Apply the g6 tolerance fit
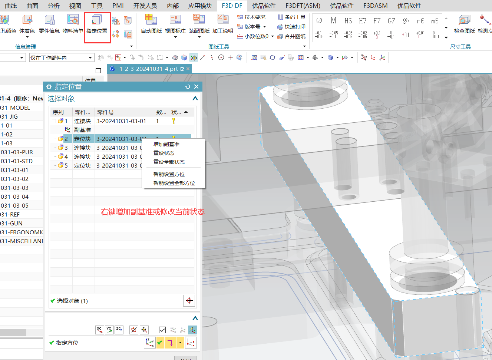This screenshot has width=492, height=360. point(406,21)
